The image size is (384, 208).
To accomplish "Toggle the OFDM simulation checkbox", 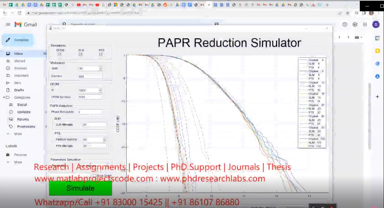I will point(59,54).
